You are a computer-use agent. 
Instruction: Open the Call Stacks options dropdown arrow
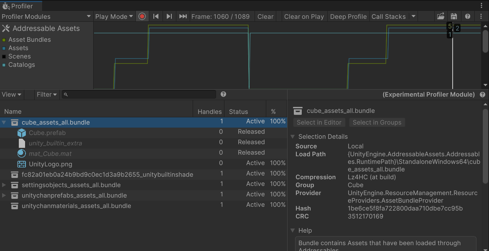413,17
